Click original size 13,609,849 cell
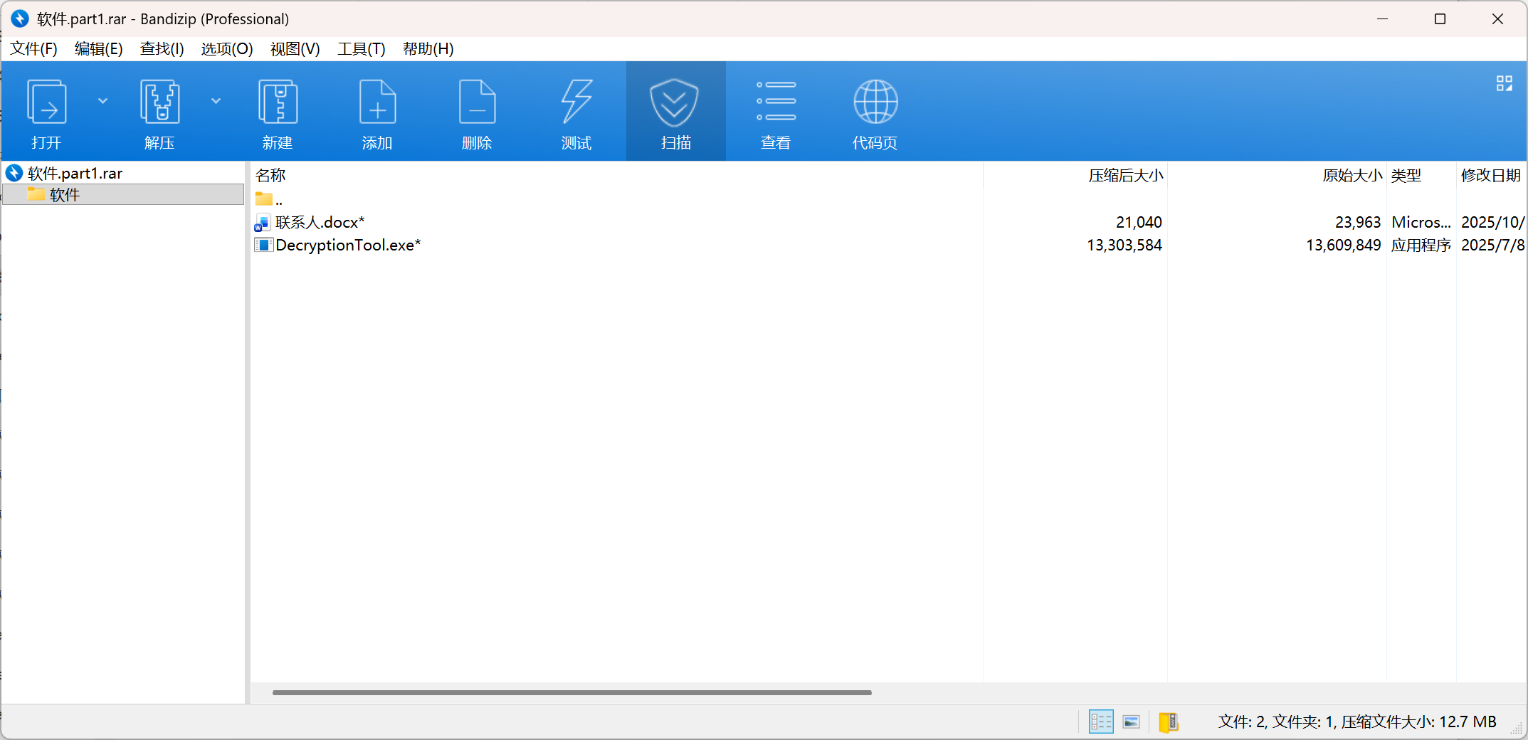Viewport: 1528px width, 740px height. click(x=1344, y=245)
